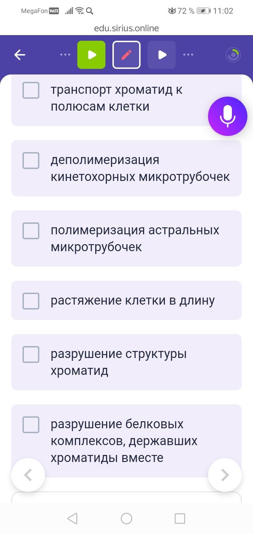This screenshot has height=534, width=253.
Task: Check 'транспорт хроматид к полюсам клетки'
Action: tap(31, 90)
